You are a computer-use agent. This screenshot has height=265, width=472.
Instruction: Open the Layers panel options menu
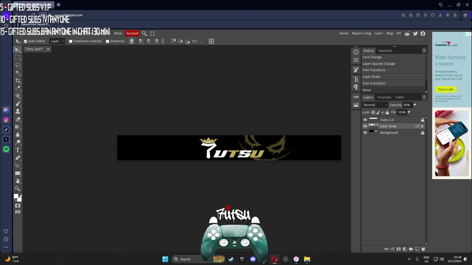coord(424,97)
